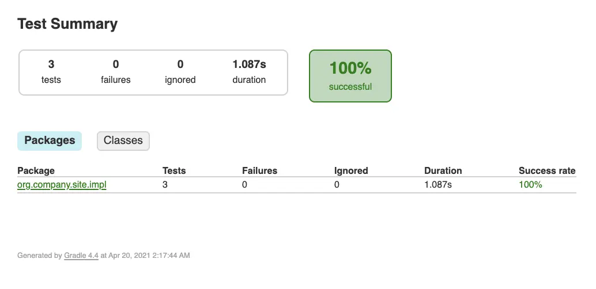Click the Duration column header
The width and height of the screenshot is (596, 289).
pyautogui.click(x=443, y=171)
